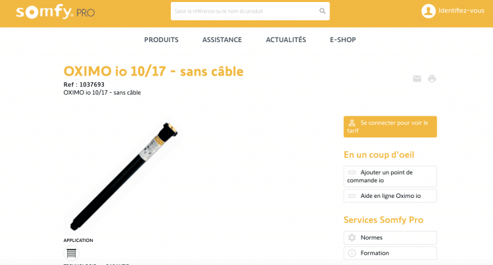The height and width of the screenshot is (265, 493).
Task: Click Identifiez-vous to sign in
Action: (461, 11)
